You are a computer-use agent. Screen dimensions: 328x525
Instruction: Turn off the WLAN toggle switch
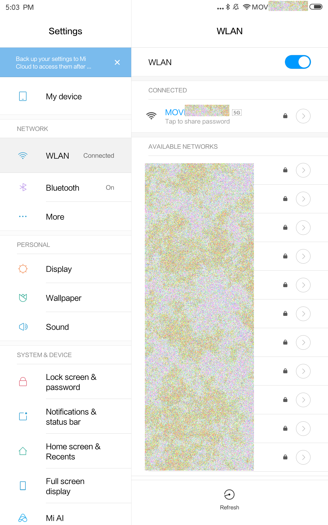click(x=298, y=62)
